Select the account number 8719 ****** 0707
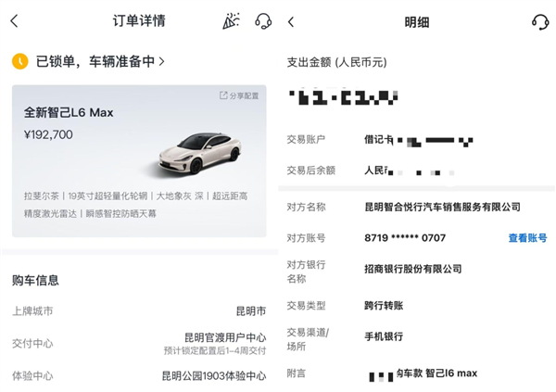 [x=405, y=237]
